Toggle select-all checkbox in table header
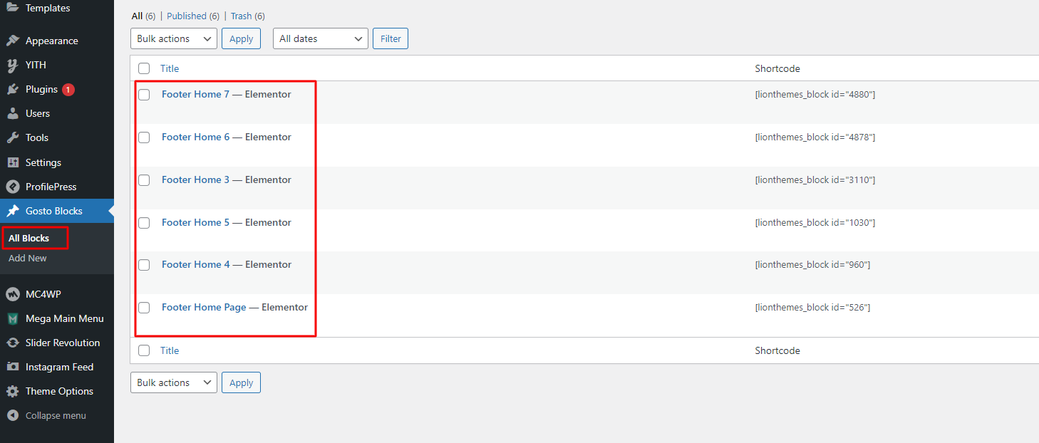This screenshot has height=443, width=1039. point(144,68)
